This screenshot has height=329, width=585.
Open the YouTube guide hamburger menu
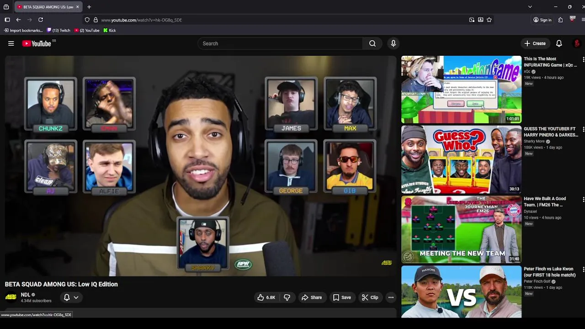click(x=11, y=43)
